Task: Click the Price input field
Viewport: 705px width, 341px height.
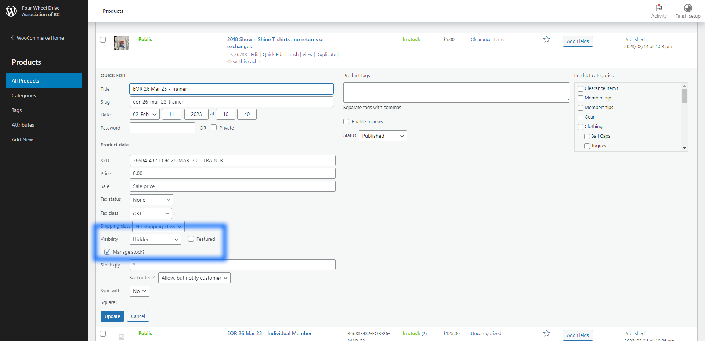Action: 232,173
